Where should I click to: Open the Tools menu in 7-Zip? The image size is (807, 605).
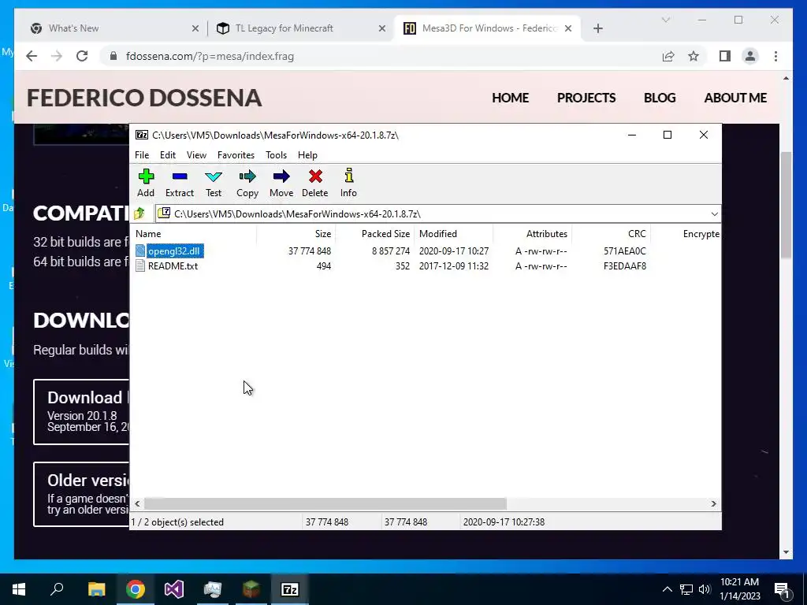(x=276, y=155)
